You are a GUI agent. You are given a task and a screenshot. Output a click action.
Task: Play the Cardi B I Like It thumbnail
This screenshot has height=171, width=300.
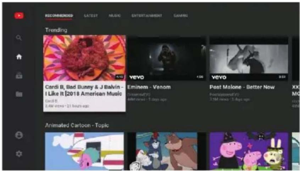pos(84,58)
